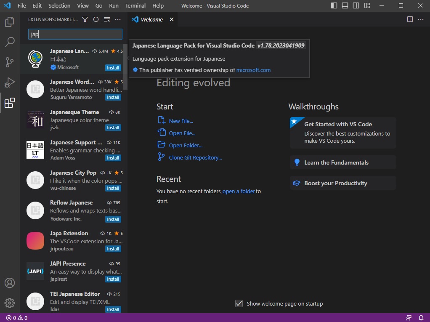Open the Explorer view
Image resolution: width=430 pixels, height=322 pixels.
pyautogui.click(x=10, y=22)
